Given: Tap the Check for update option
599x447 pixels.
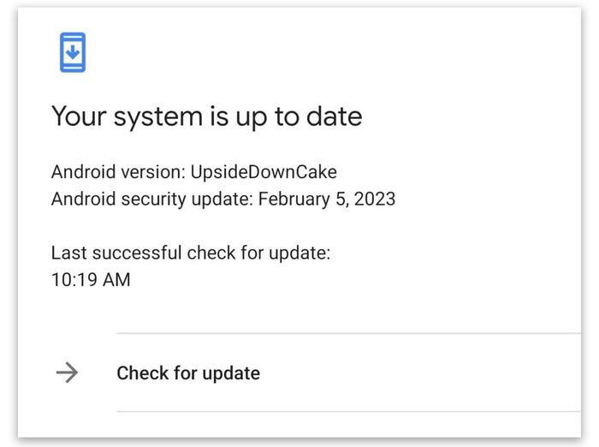Looking at the screenshot, I should (x=188, y=373).
